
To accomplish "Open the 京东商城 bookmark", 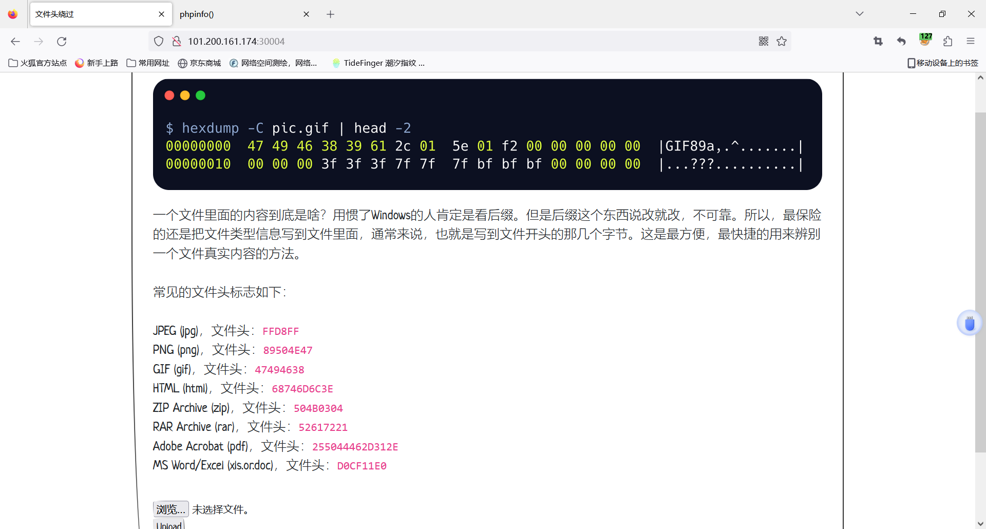I will [199, 63].
